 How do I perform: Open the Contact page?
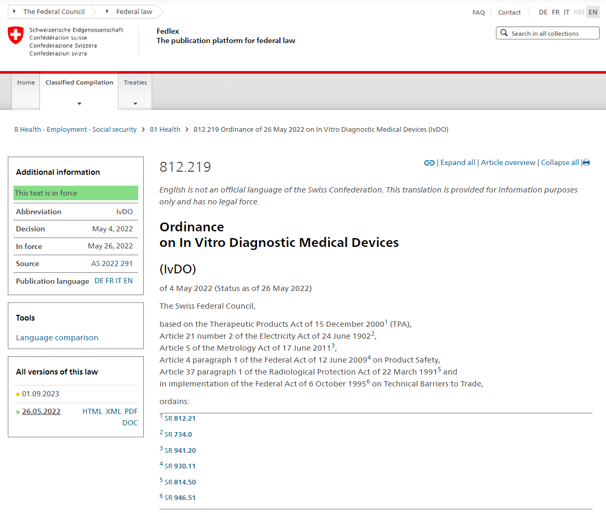click(509, 12)
